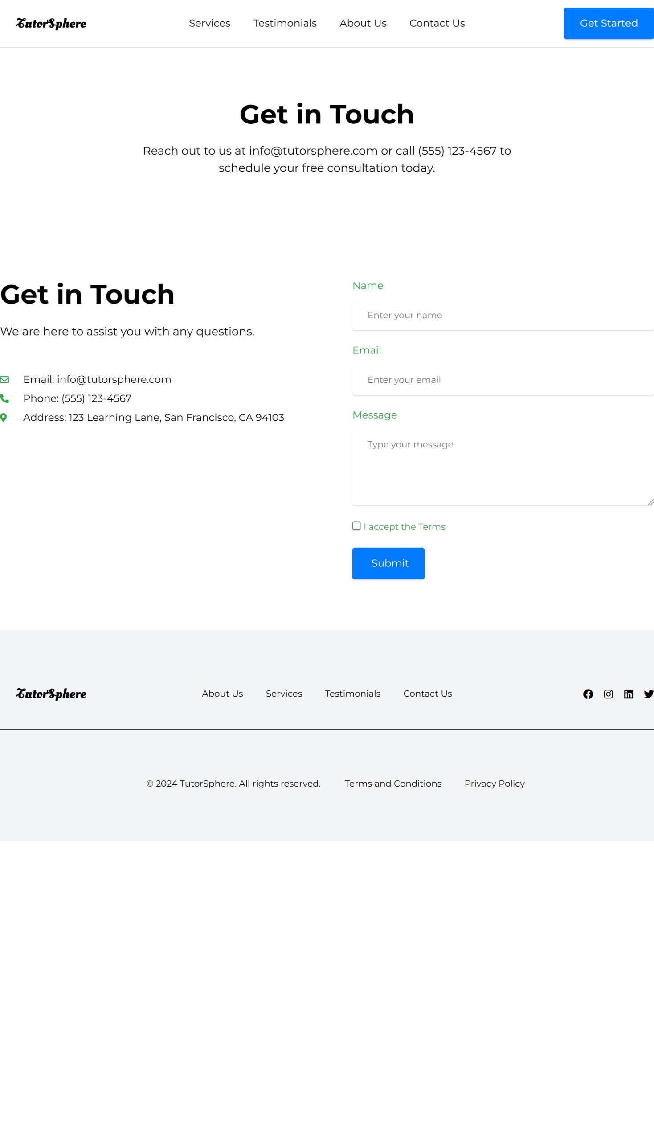Click the green envelope email icon
Viewport: 654px width, 1141px height.
tap(4, 379)
